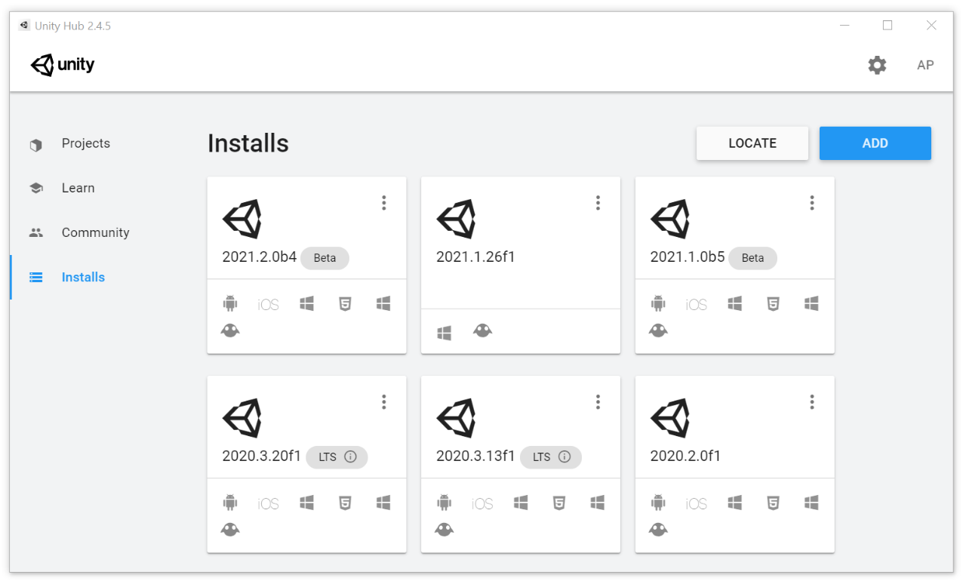Click the Unity logo on the 2020.2.0f1 card

coord(671,418)
